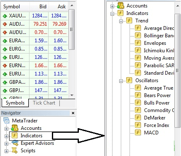Collapse the Trend indicators folder

click(x=121, y=21)
